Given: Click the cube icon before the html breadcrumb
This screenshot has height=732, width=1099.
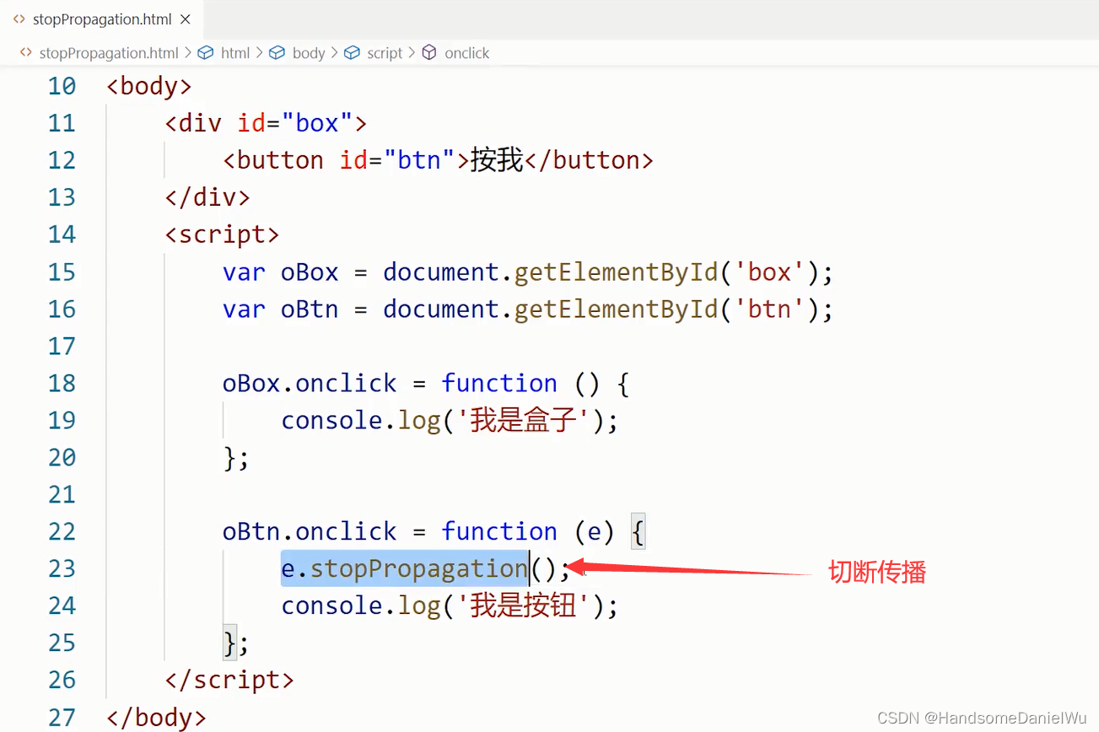Looking at the screenshot, I should (x=205, y=52).
